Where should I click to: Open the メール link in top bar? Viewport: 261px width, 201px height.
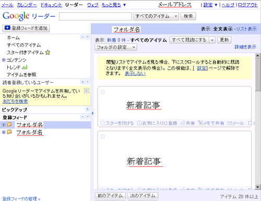pos(7,5)
